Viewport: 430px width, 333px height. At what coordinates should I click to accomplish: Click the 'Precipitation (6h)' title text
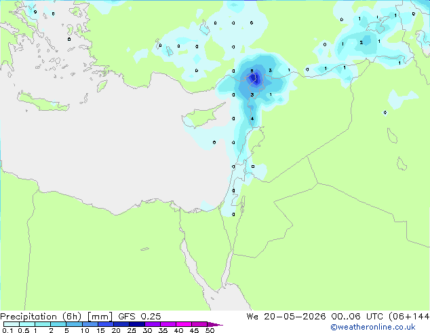41,317
